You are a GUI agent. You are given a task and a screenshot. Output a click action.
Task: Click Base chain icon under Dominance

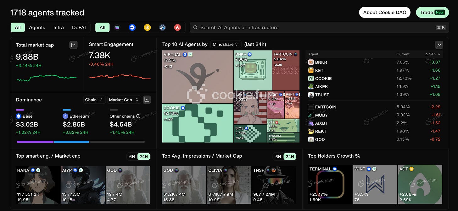pos(18,116)
